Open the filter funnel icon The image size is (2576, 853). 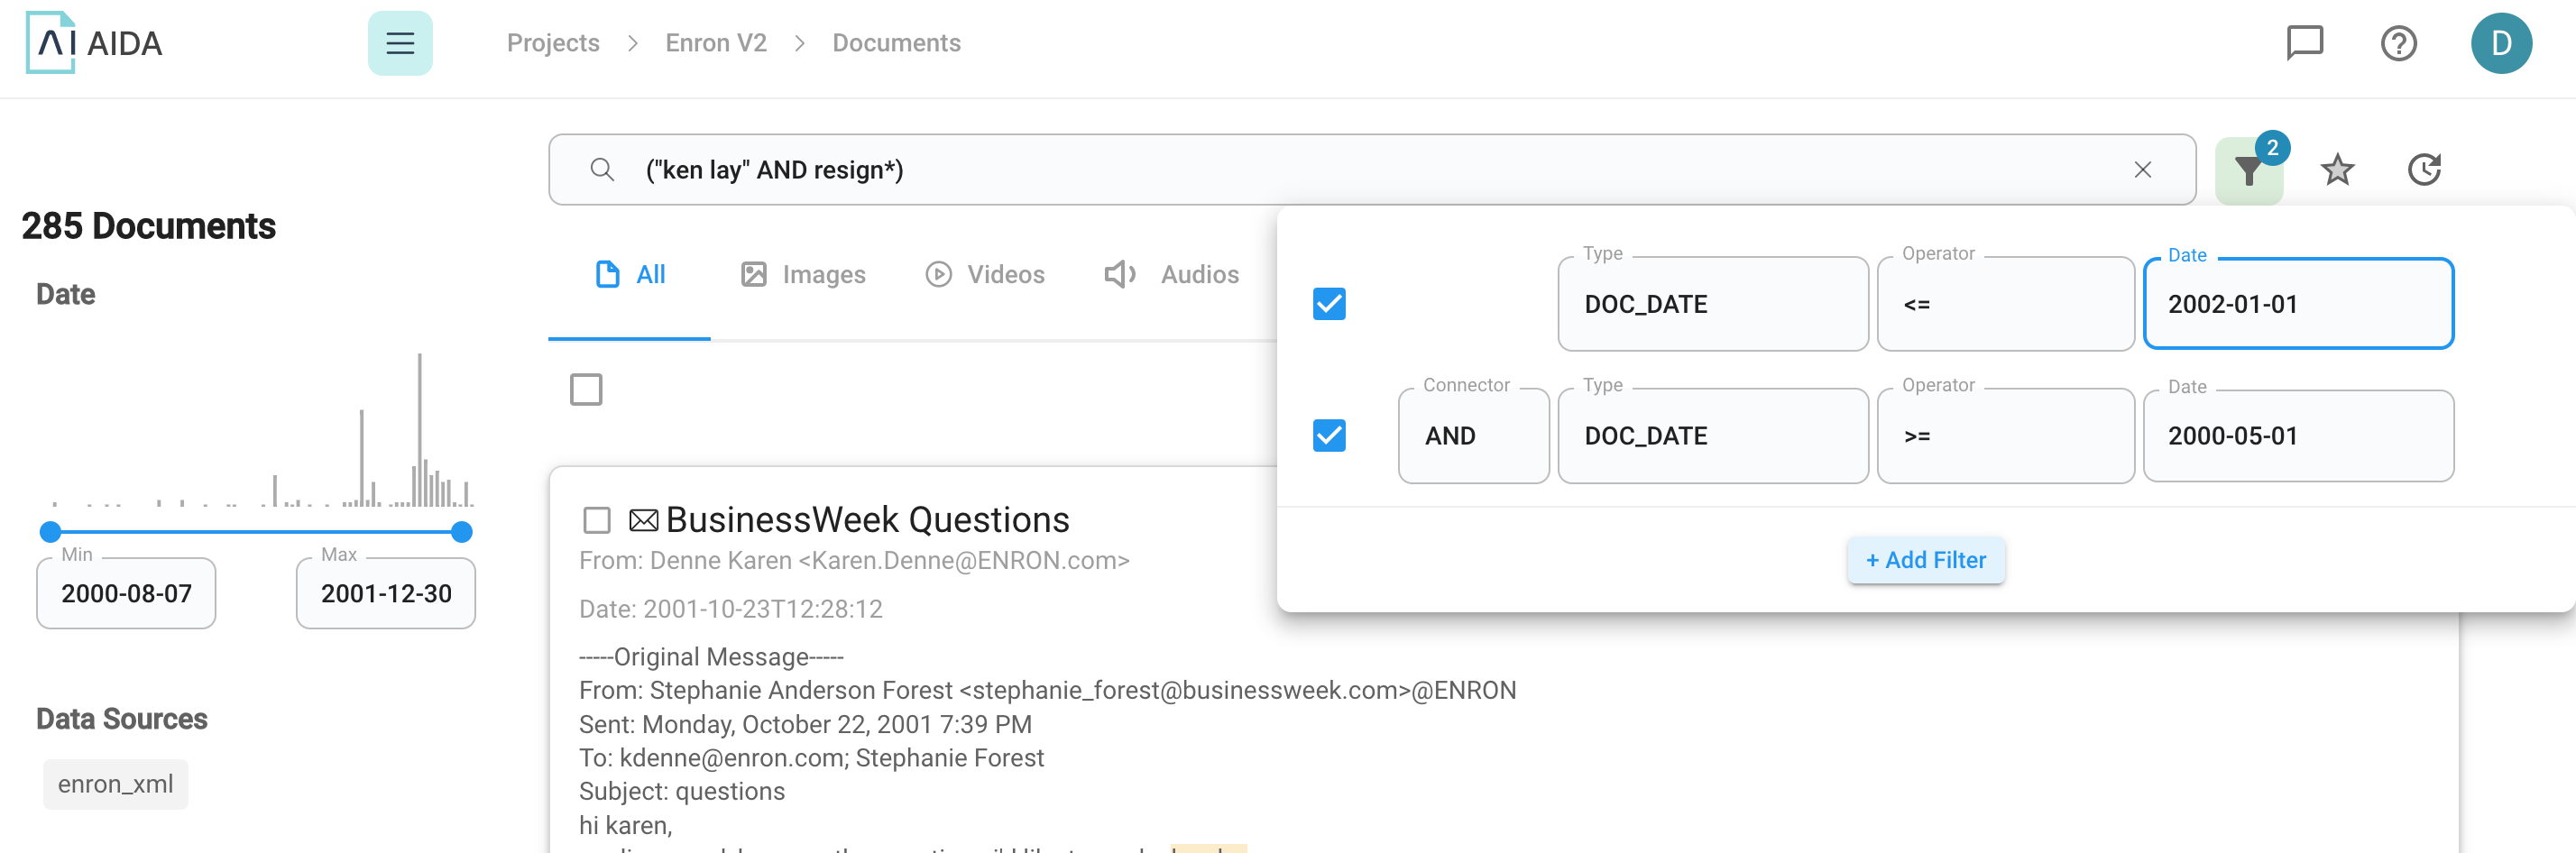(2249, 171)
